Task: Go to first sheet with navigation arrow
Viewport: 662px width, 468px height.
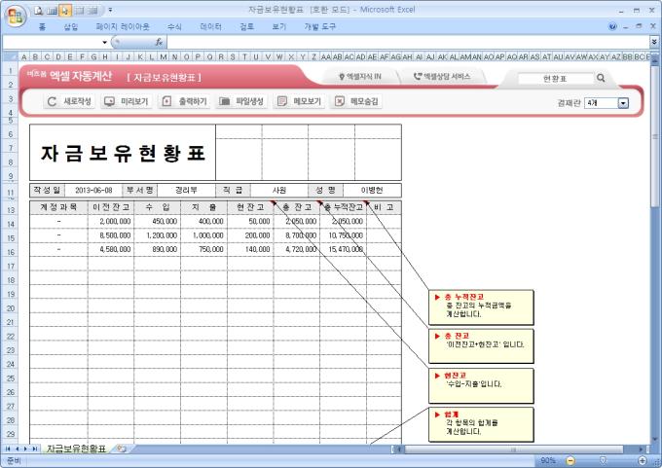Action: (x=8, y=449)
